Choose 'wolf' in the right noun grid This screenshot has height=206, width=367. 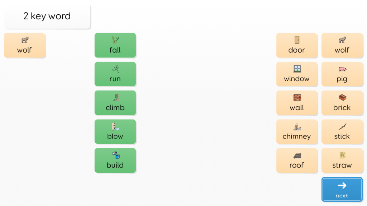342,45
